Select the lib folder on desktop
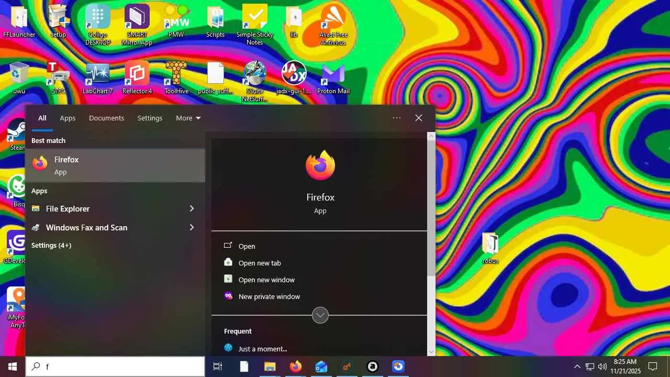The image size is (670, 377). pyautogui.click(x=294, y=22)
